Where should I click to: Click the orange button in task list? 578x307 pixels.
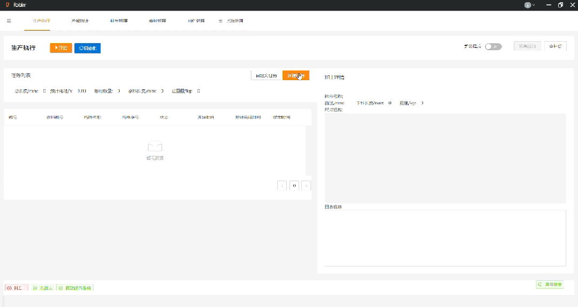295,75
